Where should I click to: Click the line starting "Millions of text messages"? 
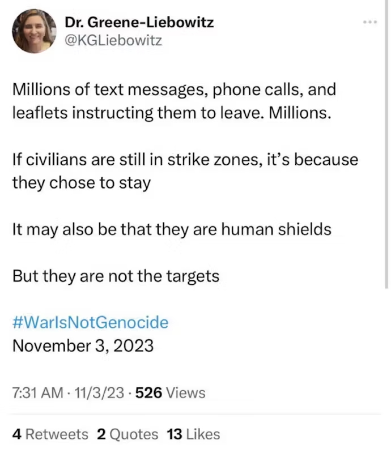[173, 89]
